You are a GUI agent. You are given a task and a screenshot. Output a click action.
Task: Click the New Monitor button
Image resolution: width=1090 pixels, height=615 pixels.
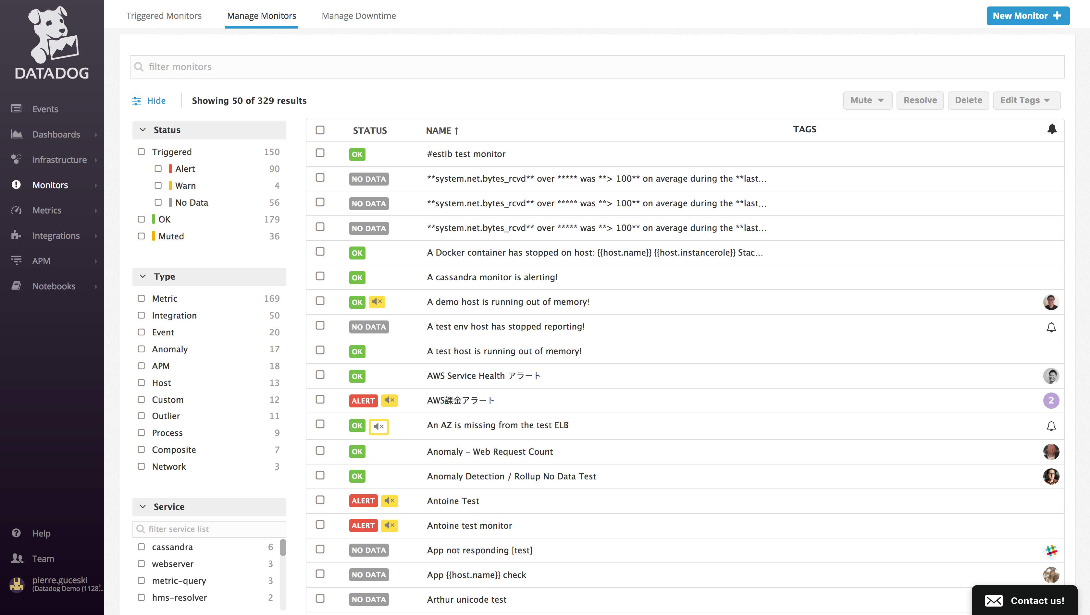point(1028,16)
